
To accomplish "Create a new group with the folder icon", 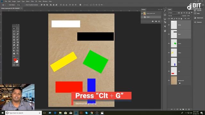I will 183,109.
